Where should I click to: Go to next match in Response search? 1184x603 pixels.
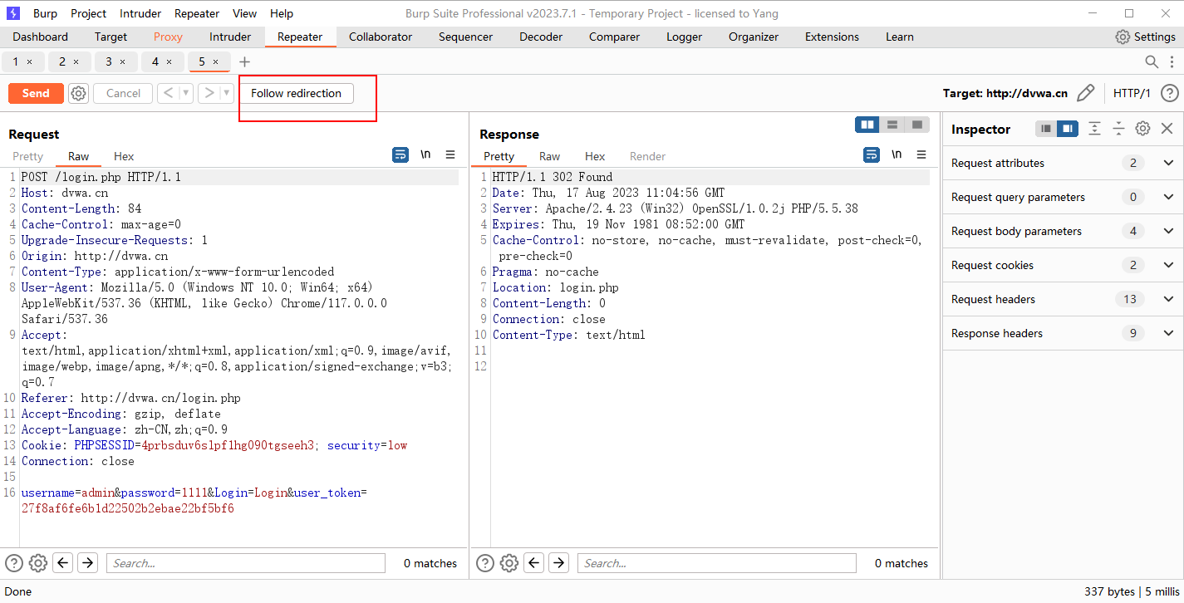(559, 563)
